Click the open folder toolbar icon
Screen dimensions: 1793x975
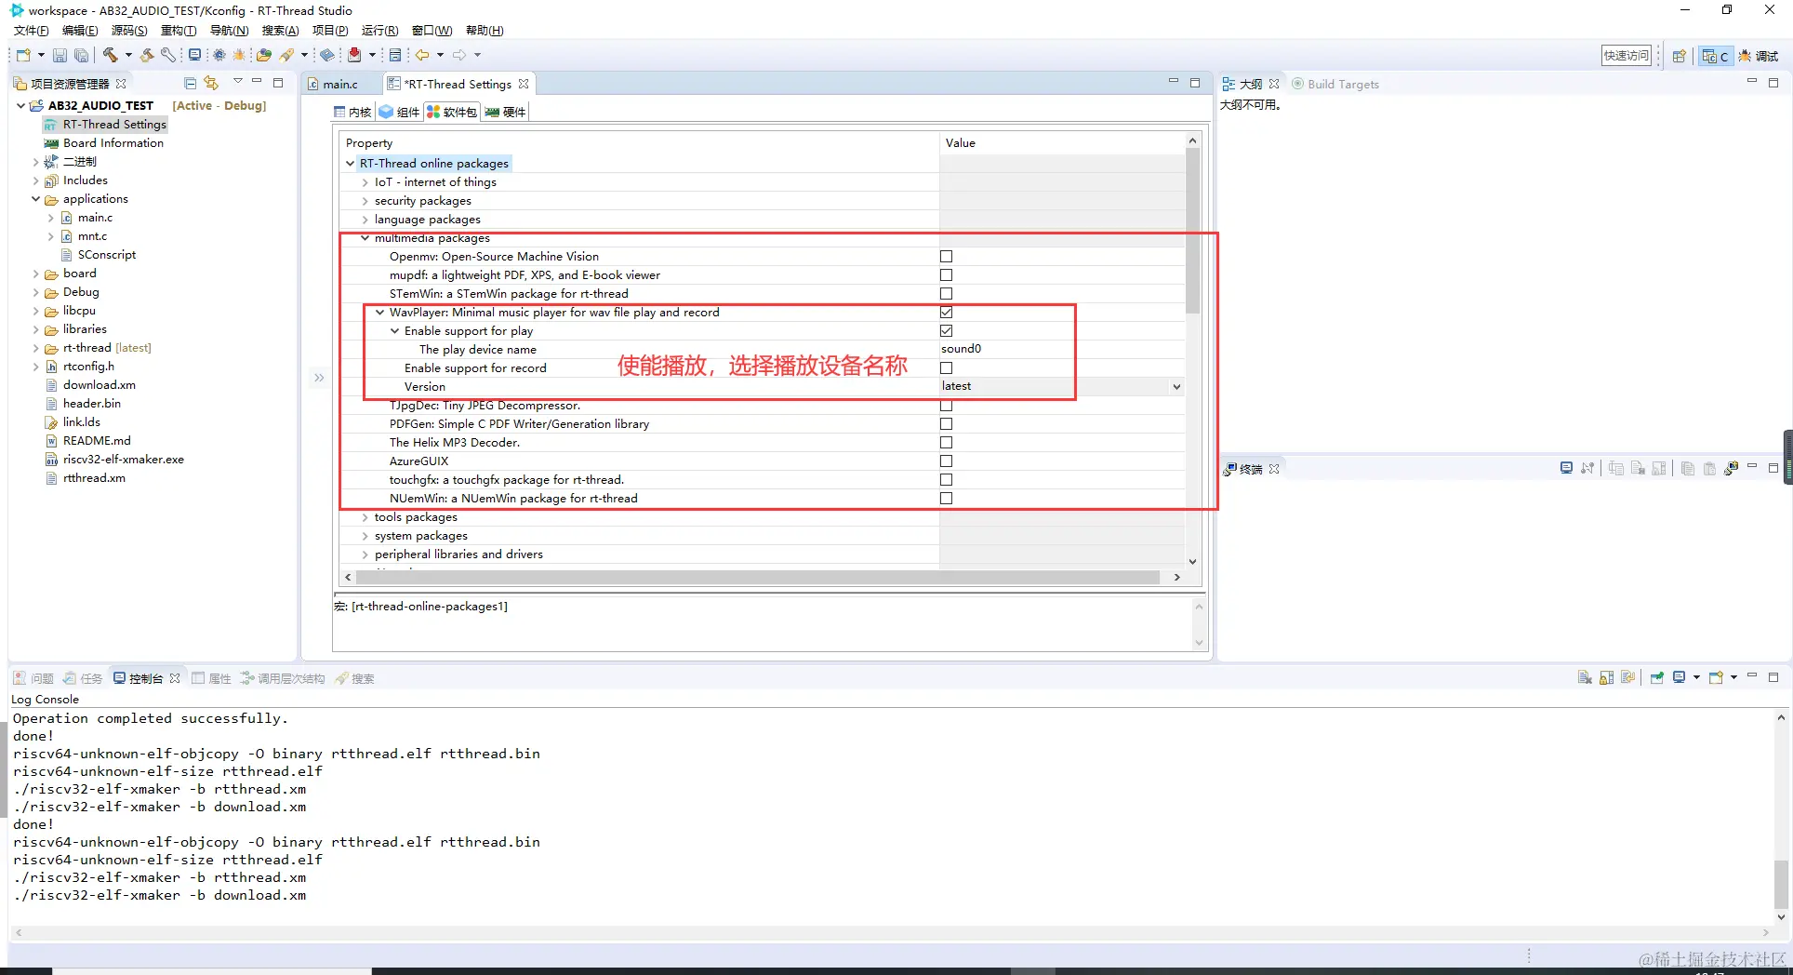(x=264, y=55)
